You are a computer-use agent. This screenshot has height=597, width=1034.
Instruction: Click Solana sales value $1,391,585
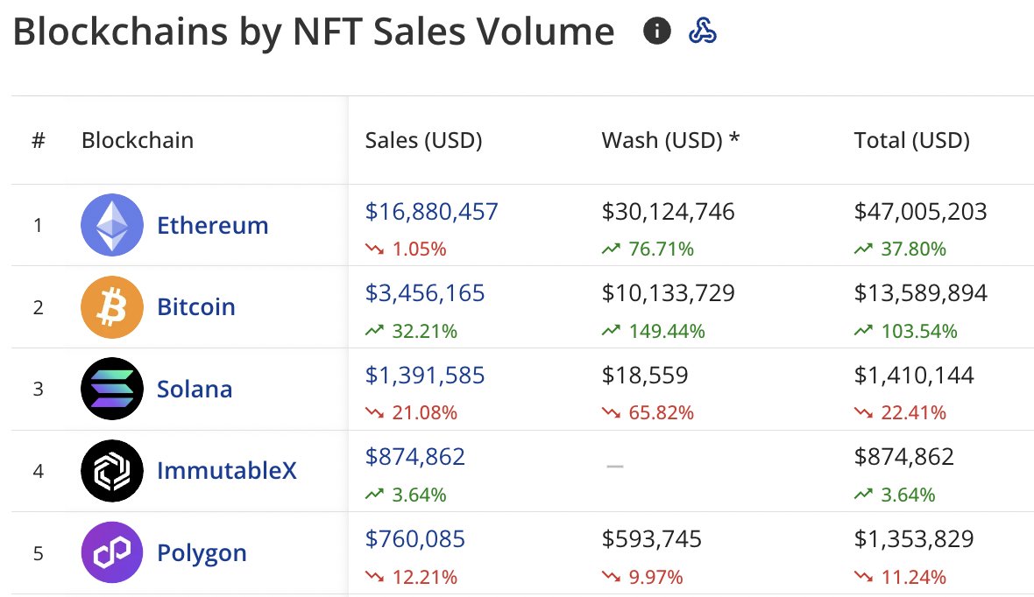click(425, 375)
